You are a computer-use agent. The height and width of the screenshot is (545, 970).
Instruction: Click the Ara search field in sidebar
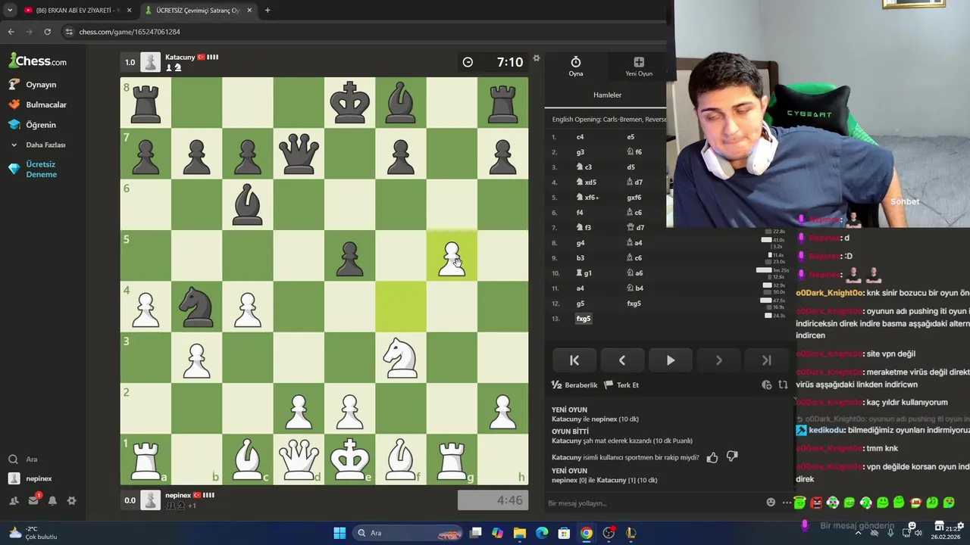point(23,459)
